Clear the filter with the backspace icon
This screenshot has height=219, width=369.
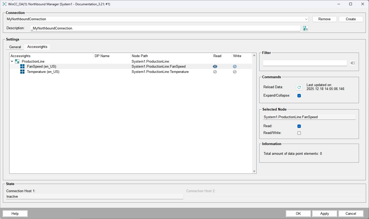[x=353, y=63]
